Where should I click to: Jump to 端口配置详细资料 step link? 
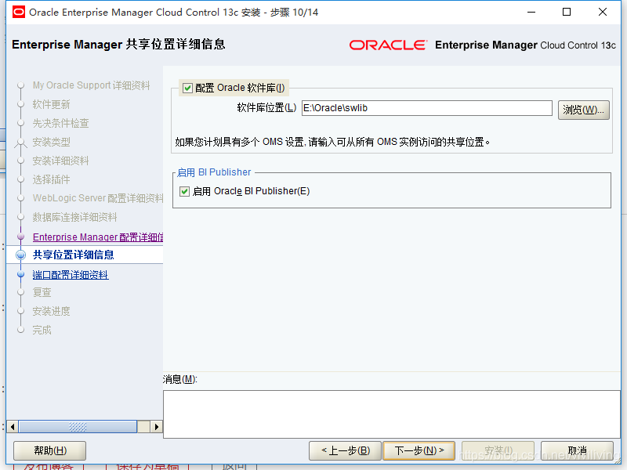71,275
